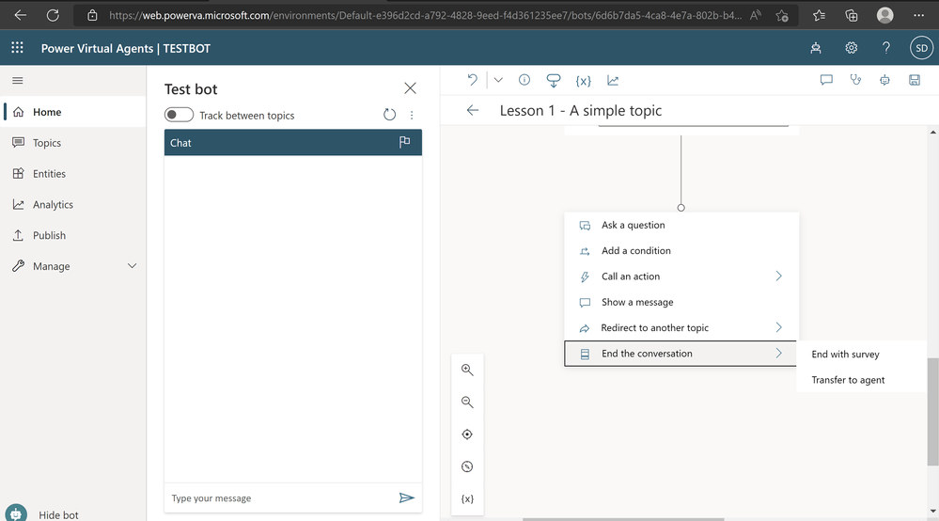Open the analytics chart toolbar icon
This screenshot has width=939, height=521.
(613, 80)
